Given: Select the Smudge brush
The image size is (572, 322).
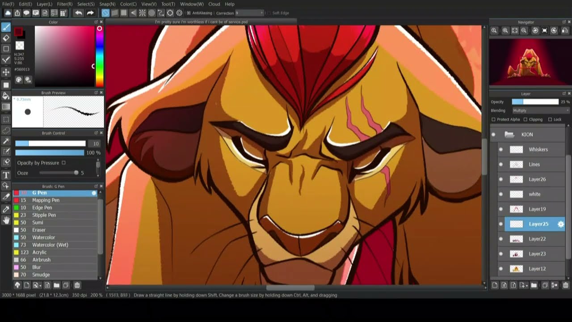Looking at the screenshot, I should pos(55,275).
